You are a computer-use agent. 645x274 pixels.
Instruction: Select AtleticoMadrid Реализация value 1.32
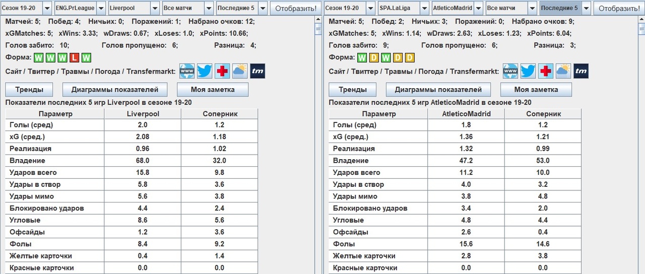(x=466, y=149)
